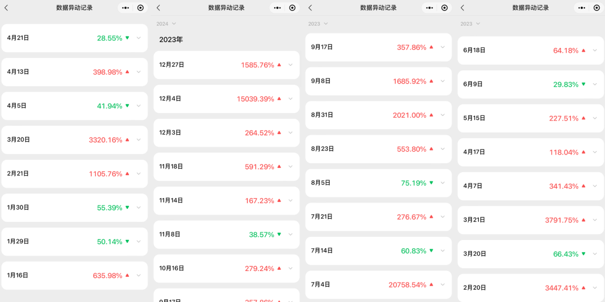Screen dimensions: 605x302
Task: Open the 2024 year filter dropdown
Action: (x=166, y=24)
